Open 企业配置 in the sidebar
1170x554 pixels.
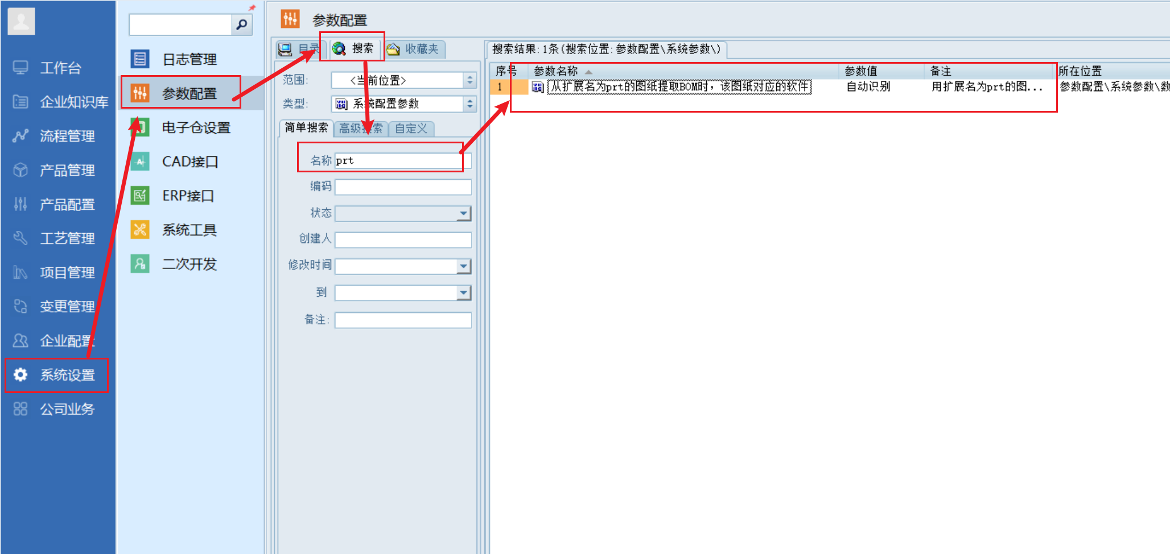[54, 341]
